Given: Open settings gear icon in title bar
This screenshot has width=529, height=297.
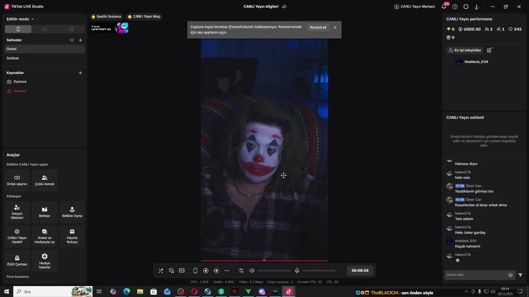Looking at the screenshot, I should click(466, 7).
